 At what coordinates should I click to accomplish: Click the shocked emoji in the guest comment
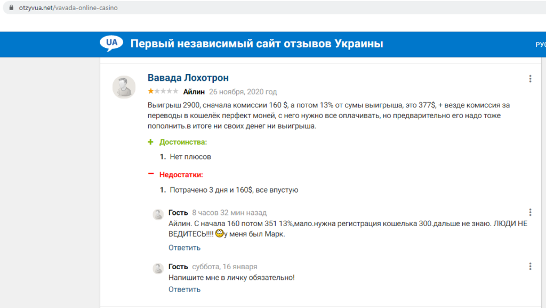[x=219, y=234]
